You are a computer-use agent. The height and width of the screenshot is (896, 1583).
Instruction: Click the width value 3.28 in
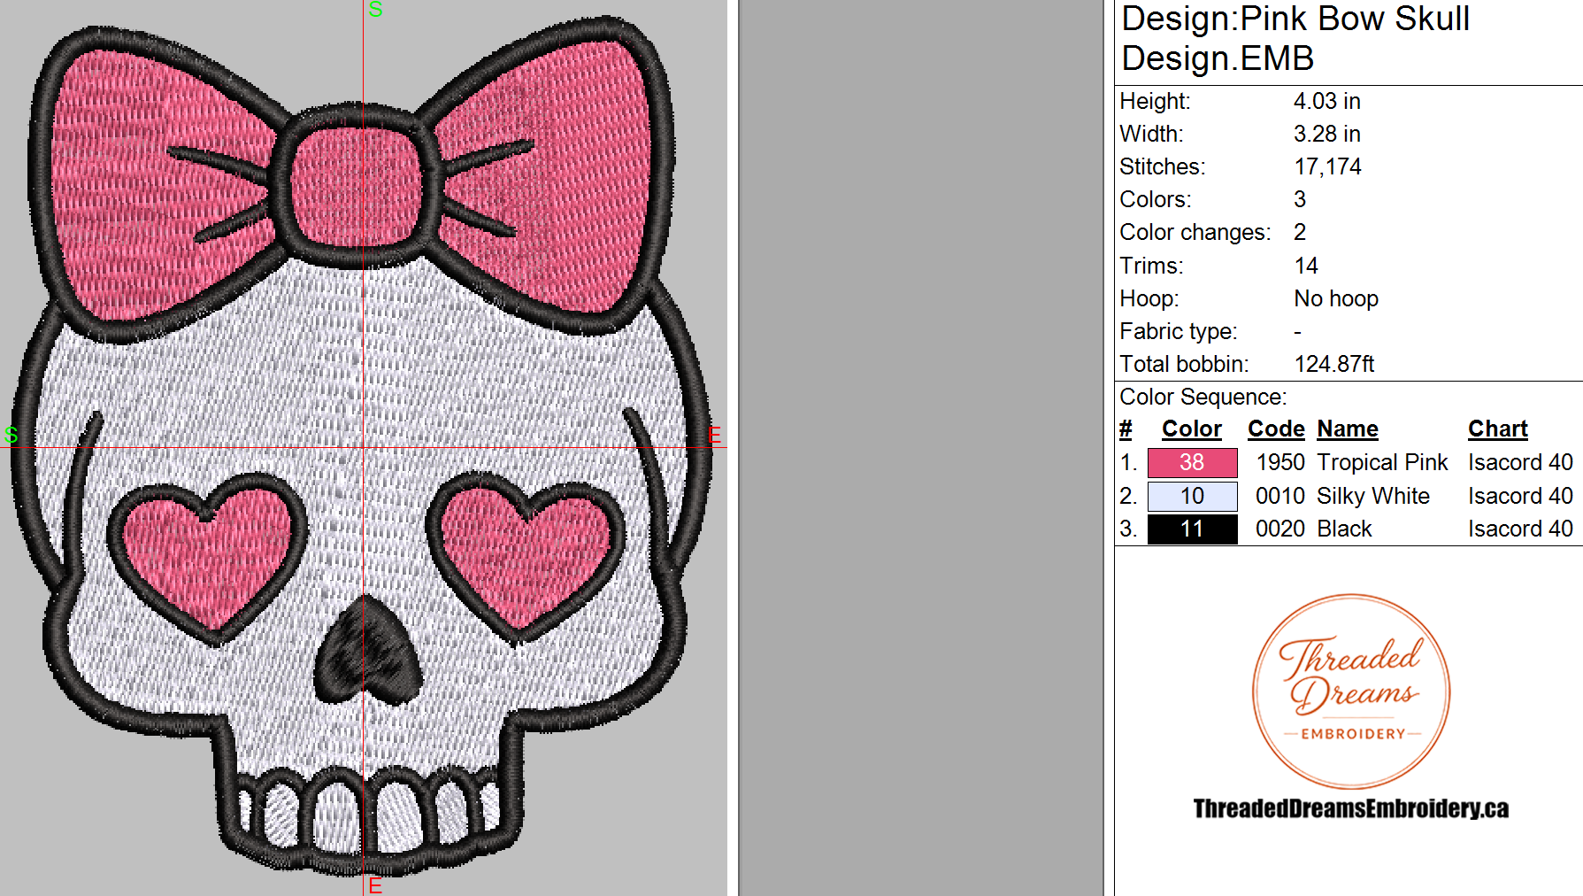(x=1327, y=134)
